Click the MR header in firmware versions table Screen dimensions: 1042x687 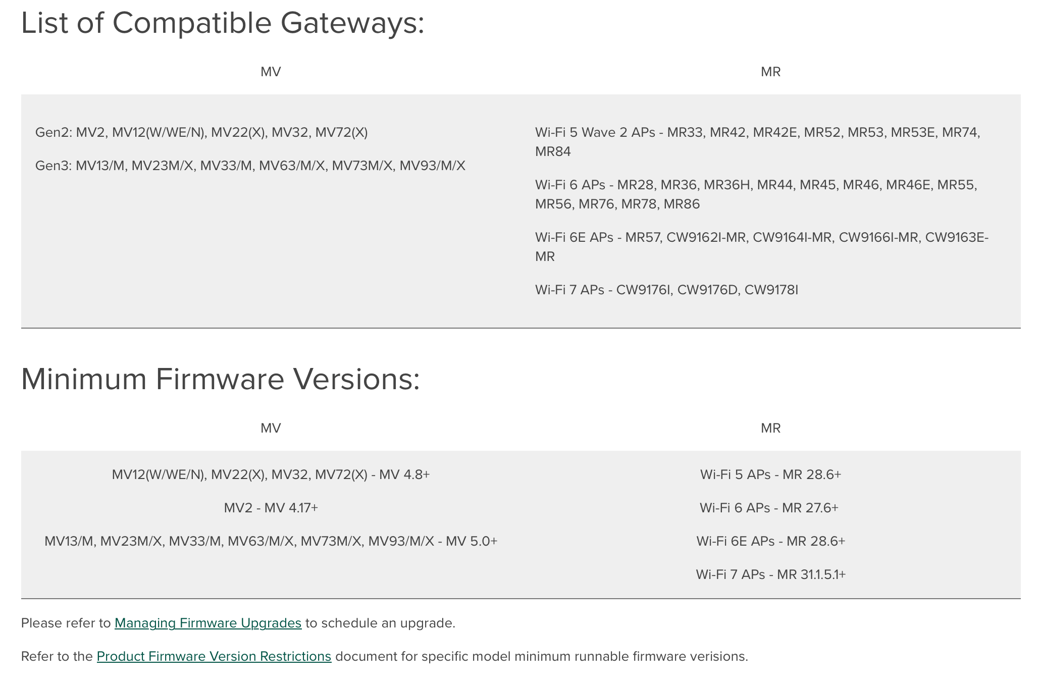tap(771, 428)
